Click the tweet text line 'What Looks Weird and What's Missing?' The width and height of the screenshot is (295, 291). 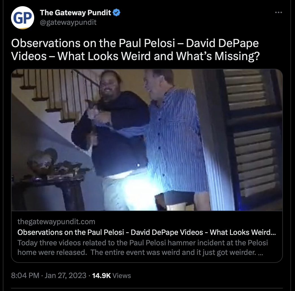pos(159,56)
